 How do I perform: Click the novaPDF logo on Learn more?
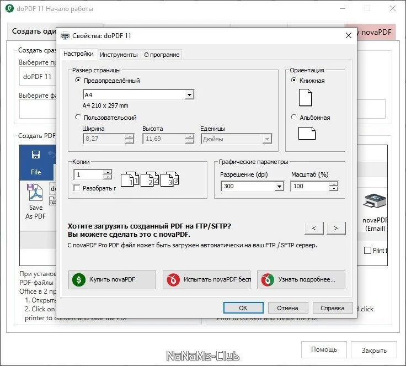268,280
